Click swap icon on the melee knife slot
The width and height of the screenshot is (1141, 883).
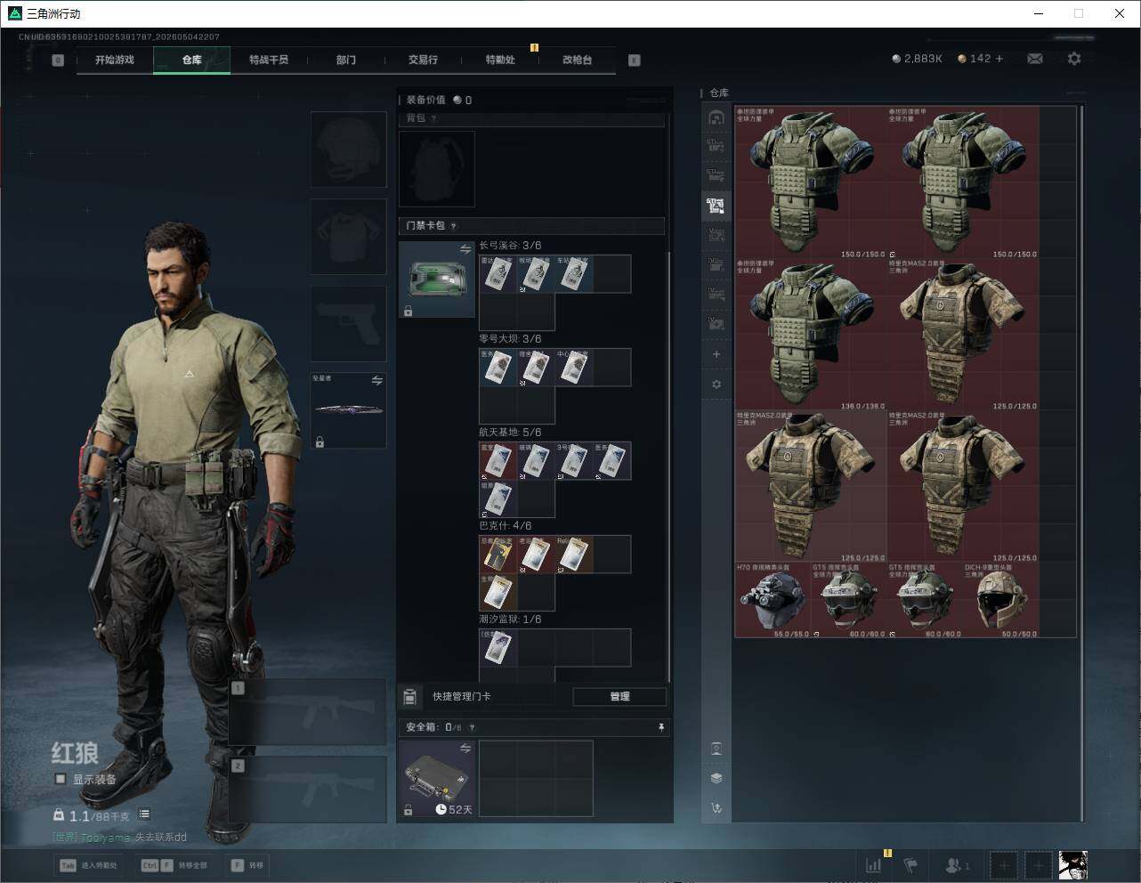pyautogui.click(x=376, y=381)
